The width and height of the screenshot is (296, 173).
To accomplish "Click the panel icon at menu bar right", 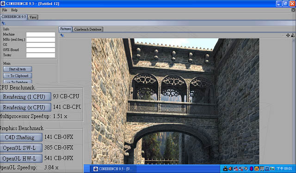I will (x=293, y=10).
